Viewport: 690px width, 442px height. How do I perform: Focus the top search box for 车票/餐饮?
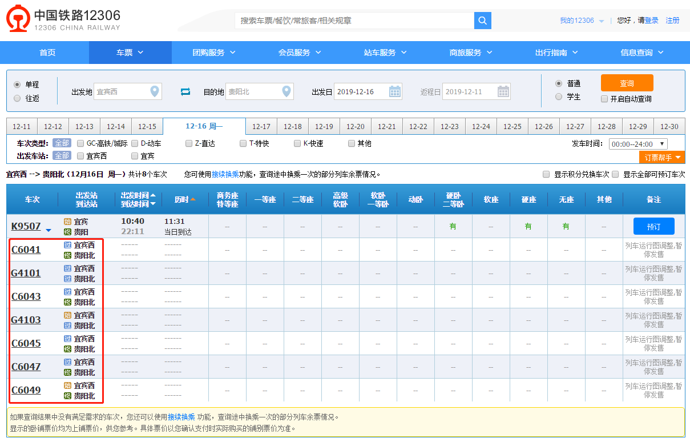coord(354,21)
